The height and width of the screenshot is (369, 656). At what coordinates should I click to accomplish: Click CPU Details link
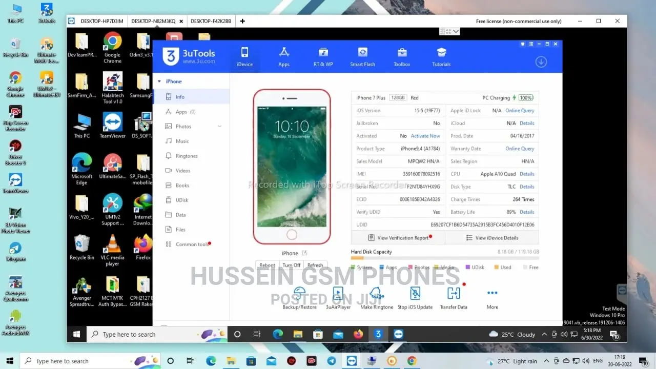click(x=527, y=174)
